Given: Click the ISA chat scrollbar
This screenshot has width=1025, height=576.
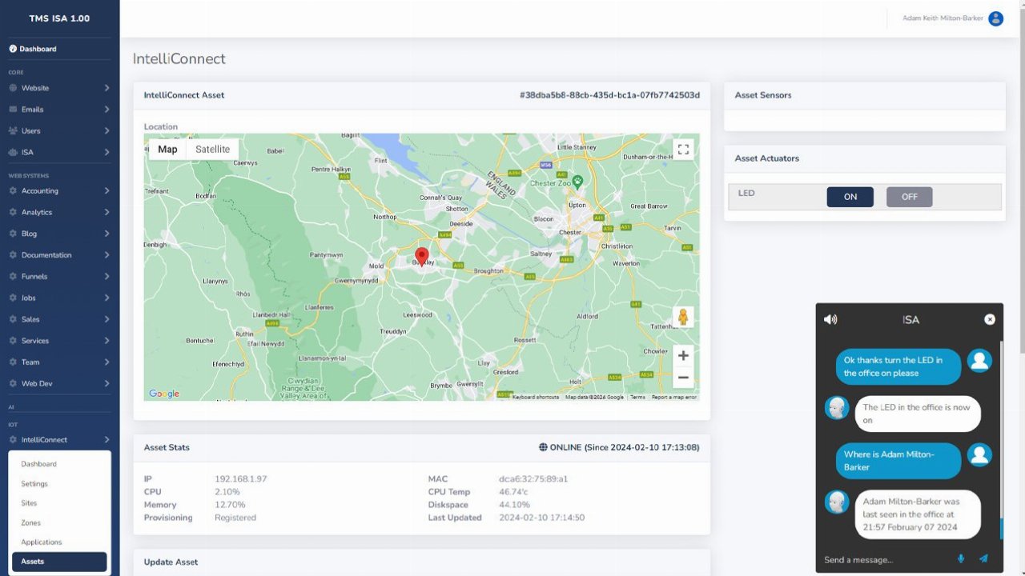Looking at the screenshot, I should point(1000,440).
